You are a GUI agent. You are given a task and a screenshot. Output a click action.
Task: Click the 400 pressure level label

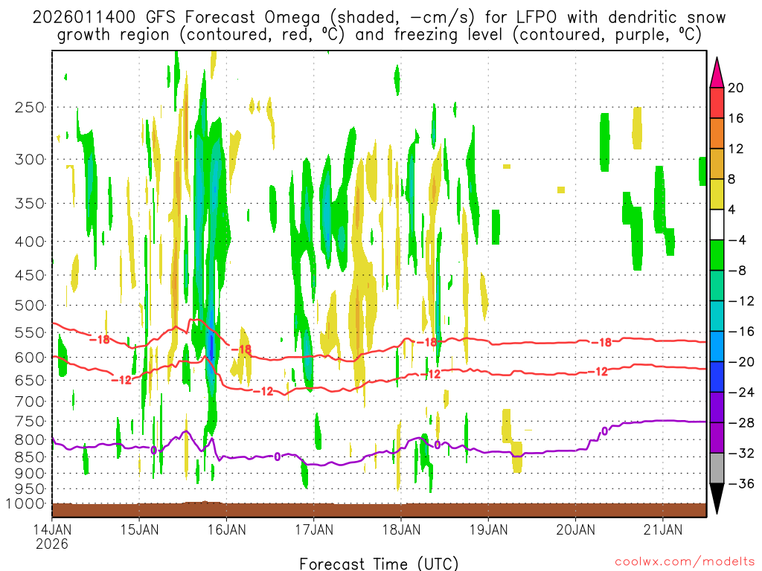[30, 242]
